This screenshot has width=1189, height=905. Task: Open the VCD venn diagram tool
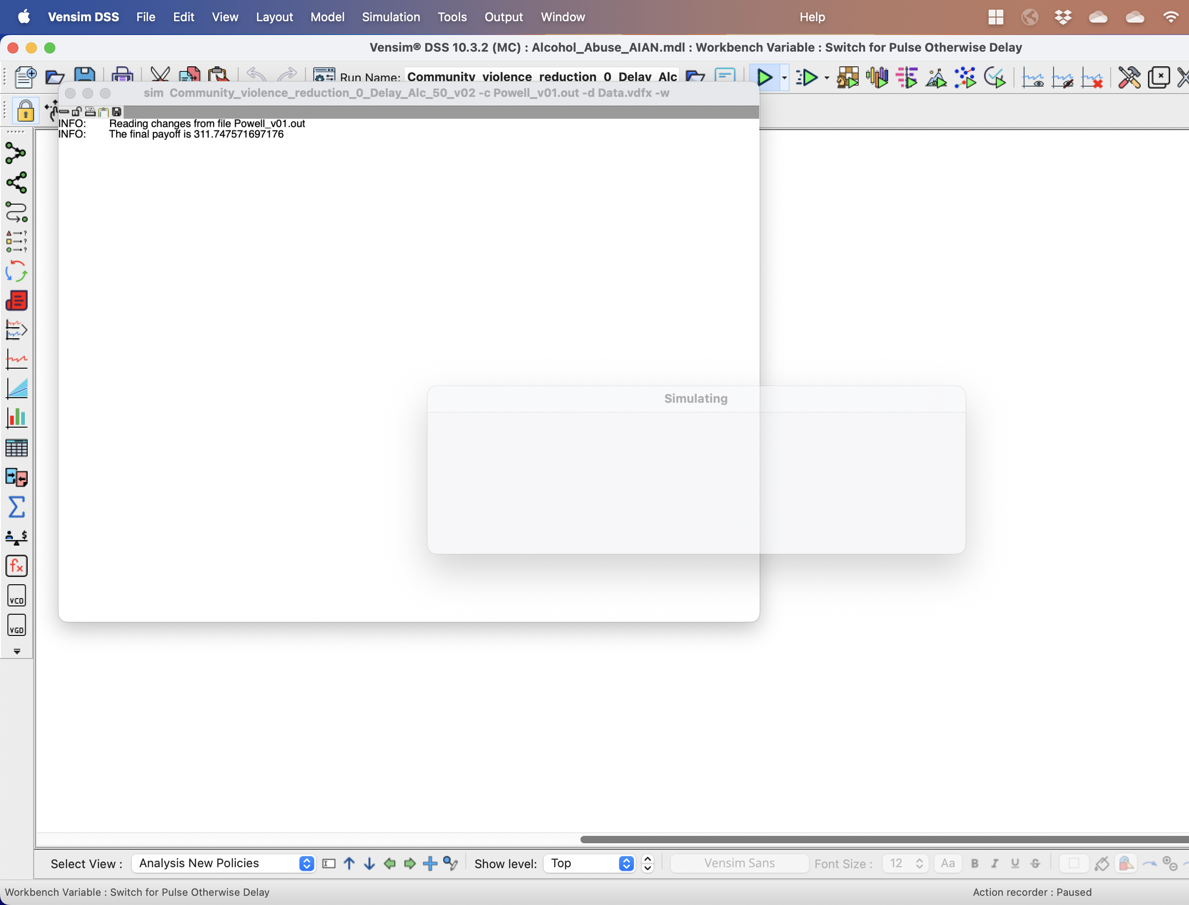click(16, 596)
